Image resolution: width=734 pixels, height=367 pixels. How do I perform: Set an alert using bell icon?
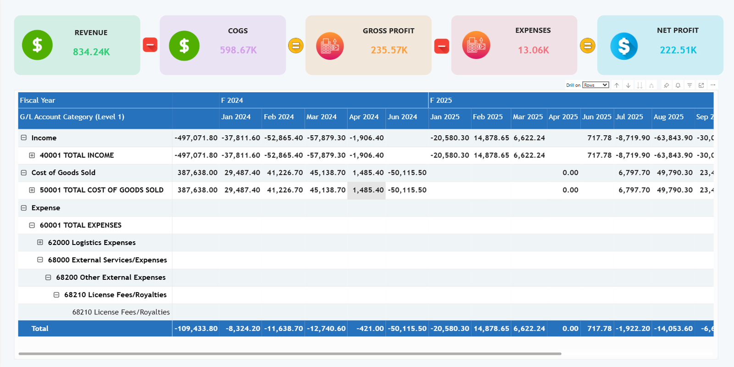[x=678, y=85]
